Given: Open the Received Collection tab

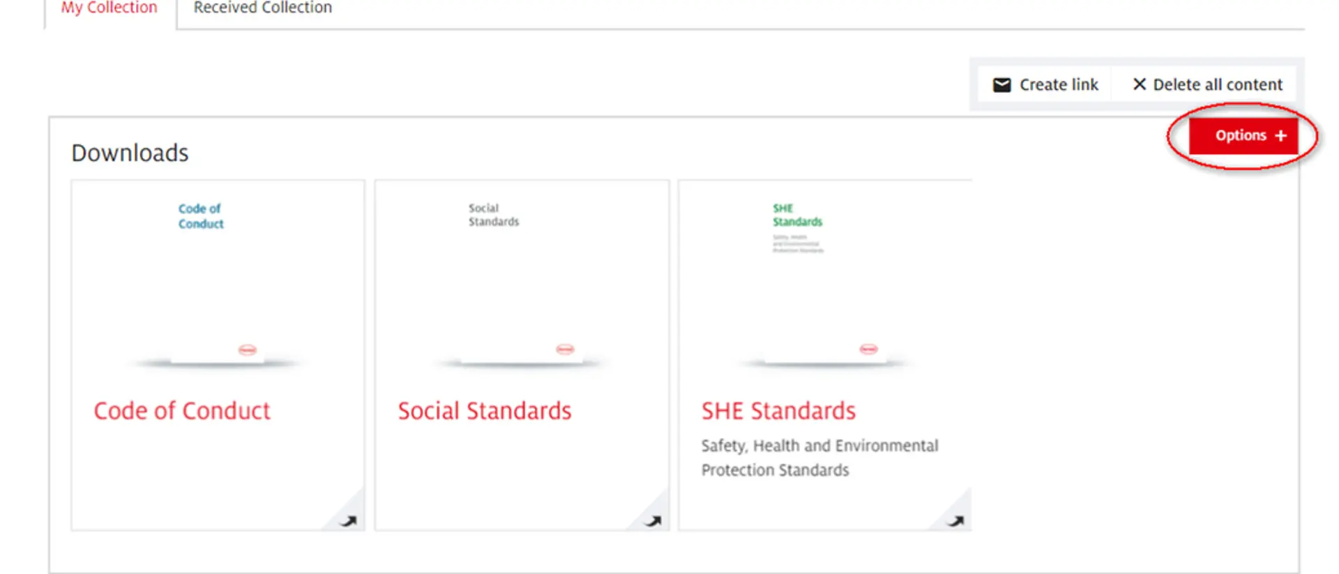Looking at the screenshot, I should (262, 8).
